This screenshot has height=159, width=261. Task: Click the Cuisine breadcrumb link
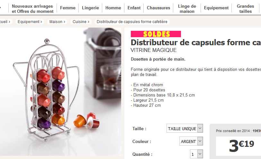point(81,22)
